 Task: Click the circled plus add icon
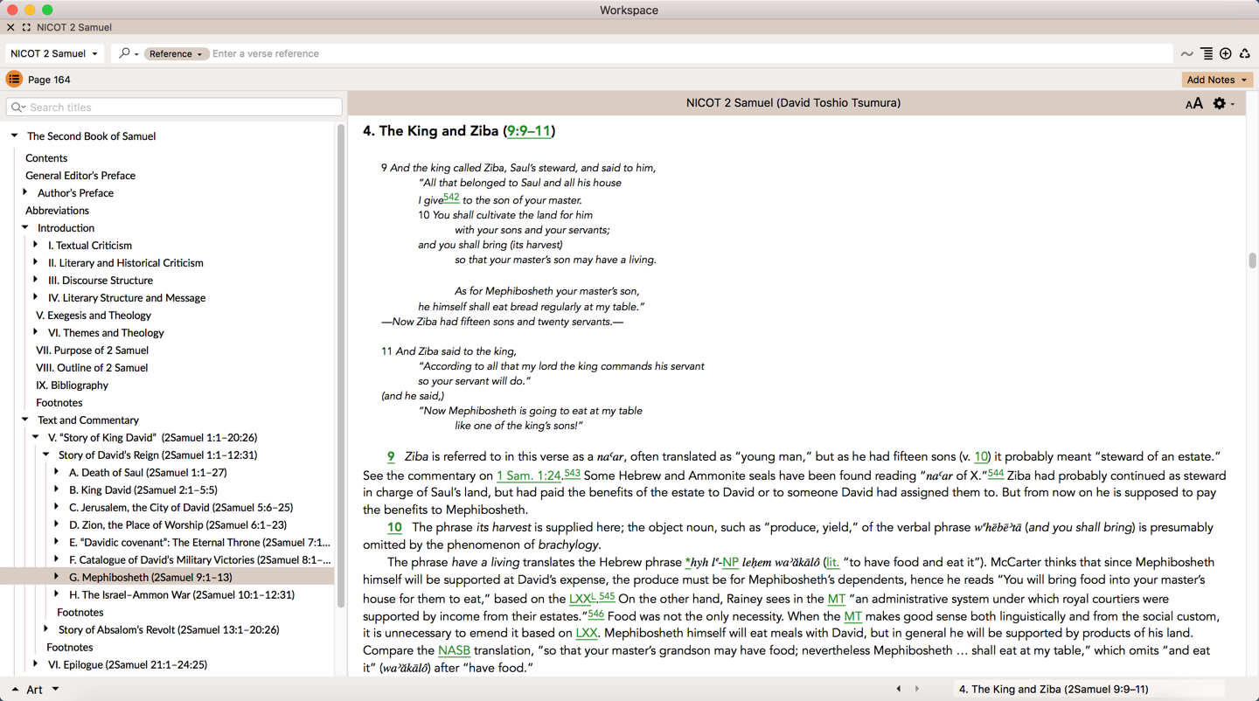click(x=1226, y=54)
